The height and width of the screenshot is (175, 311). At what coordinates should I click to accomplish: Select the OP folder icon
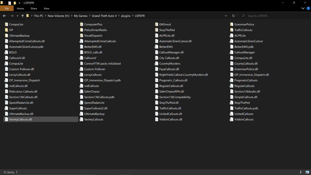point(6,30)
